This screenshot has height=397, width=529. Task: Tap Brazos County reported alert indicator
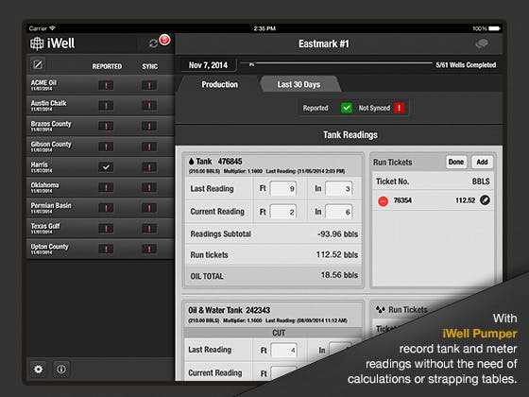[106, 127]
